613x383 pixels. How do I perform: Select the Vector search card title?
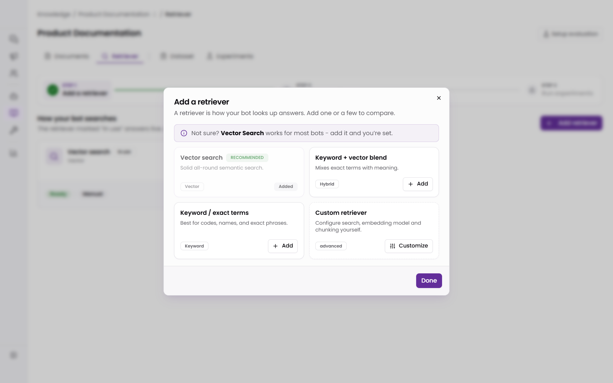[201, 158]
